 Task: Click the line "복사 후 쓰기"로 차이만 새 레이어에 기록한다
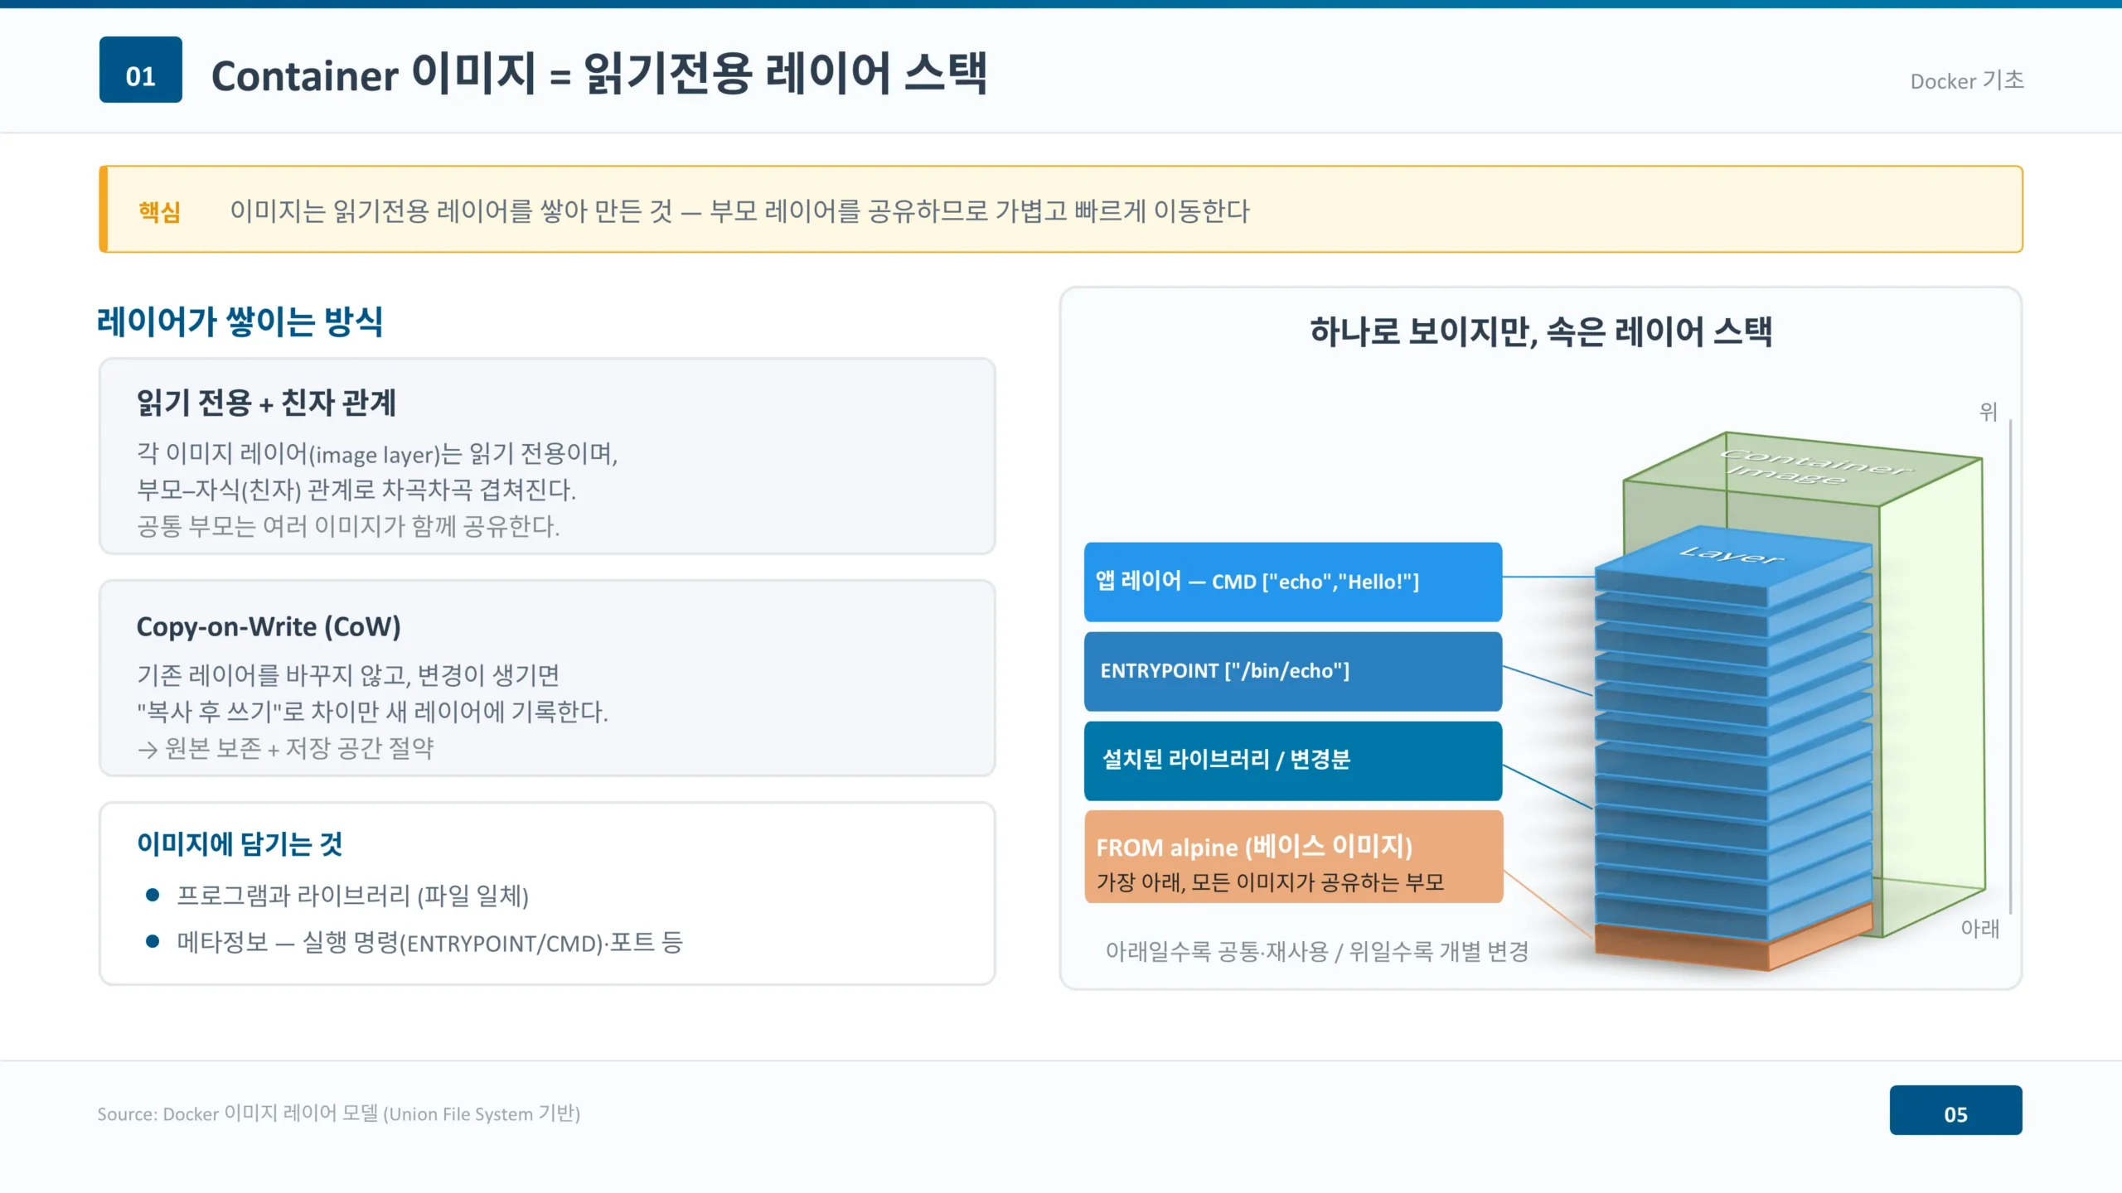[372, 711]
